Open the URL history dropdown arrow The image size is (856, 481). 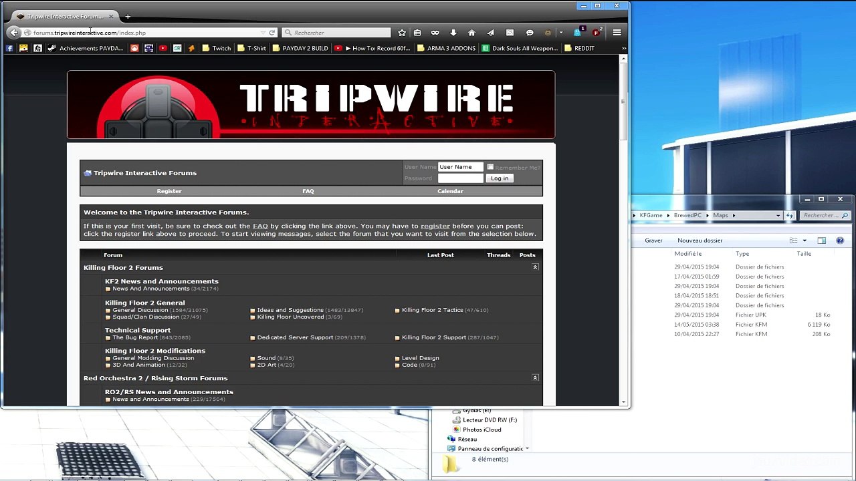tap(263, 32)
